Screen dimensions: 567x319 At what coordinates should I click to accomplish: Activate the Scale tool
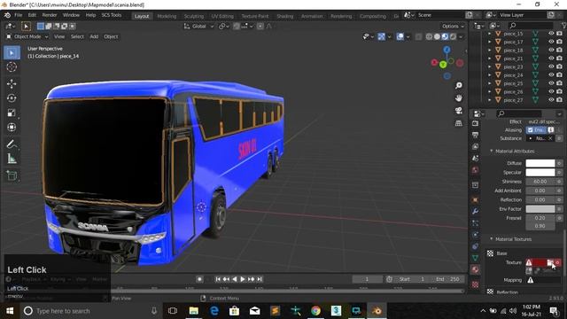(12, 113)
